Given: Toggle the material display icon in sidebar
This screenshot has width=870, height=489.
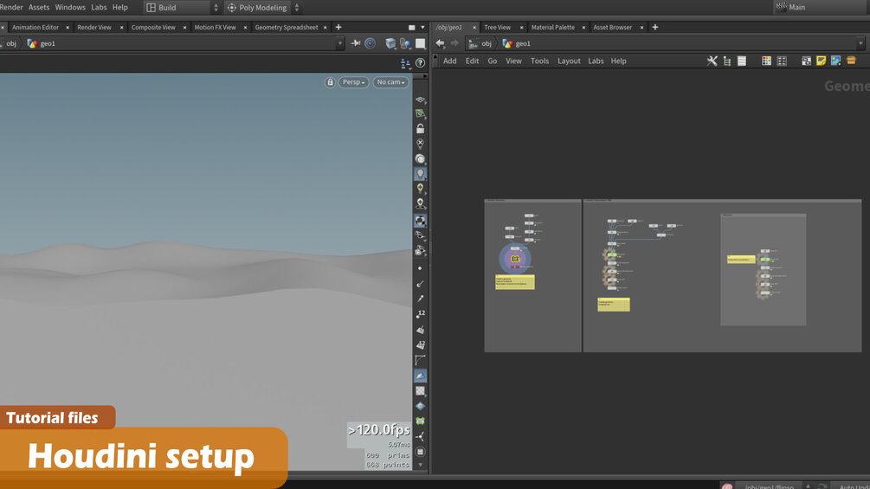Looking at the screenshot, I should (420, 221).
